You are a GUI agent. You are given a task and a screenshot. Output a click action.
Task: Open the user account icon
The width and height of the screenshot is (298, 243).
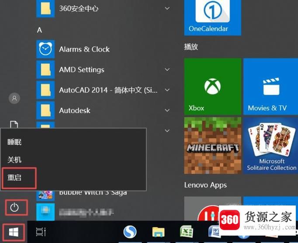(x=14, y=98)
